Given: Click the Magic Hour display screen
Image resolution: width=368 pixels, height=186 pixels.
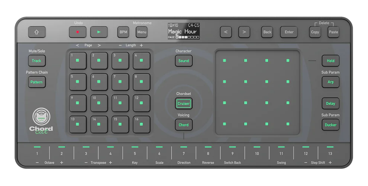Looking at the screenshot, I should pos(184,31).
